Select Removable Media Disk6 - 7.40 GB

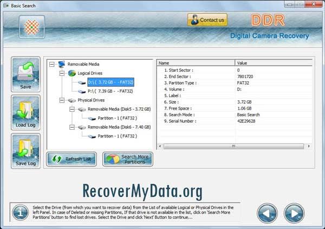point(119,127)
